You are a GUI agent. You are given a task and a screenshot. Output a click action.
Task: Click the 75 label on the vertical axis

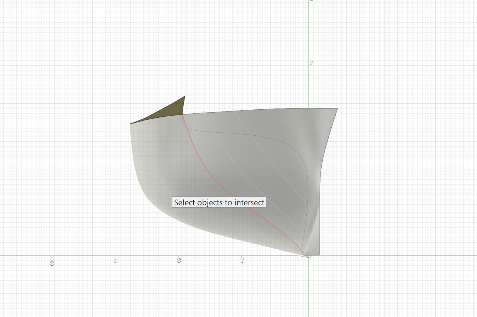click(x=312, y=62)
